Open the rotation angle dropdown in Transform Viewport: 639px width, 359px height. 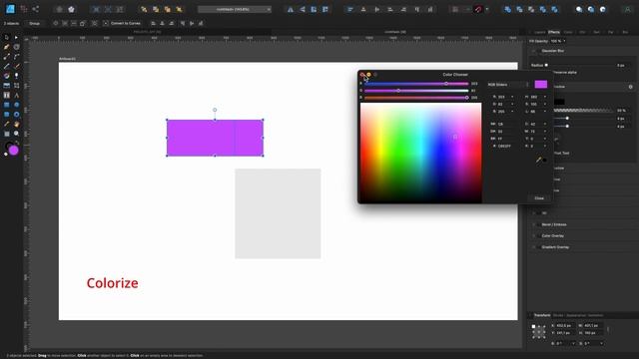pyautogui.click(x=574, y=343)
